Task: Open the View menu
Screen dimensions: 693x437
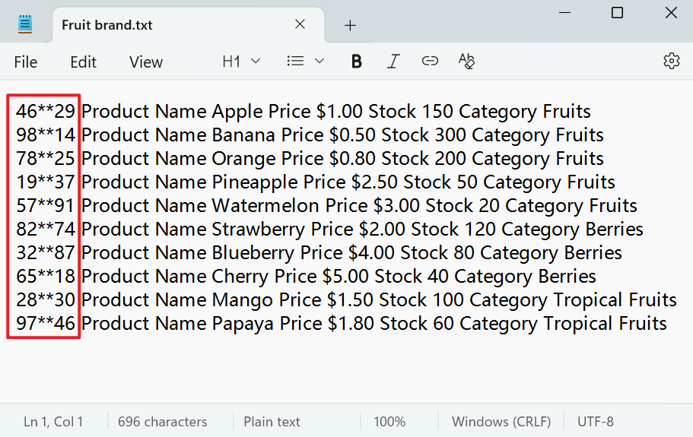Action: [146, 62]
